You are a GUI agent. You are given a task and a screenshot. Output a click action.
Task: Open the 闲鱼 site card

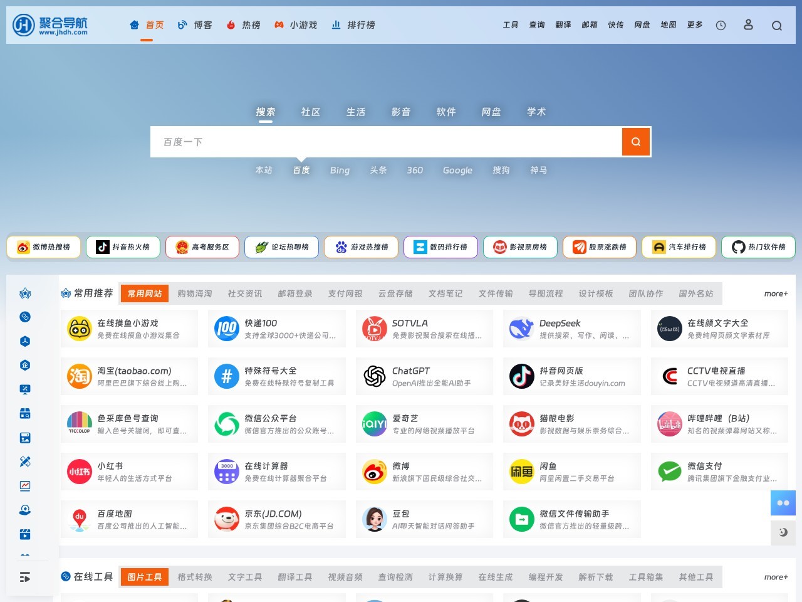571,472
